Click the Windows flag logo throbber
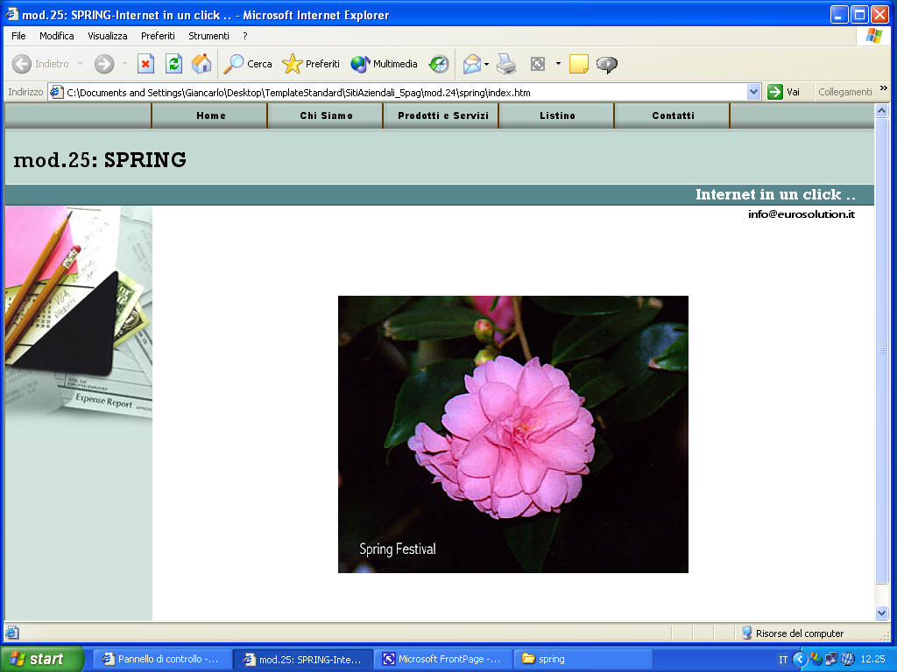 873,36
